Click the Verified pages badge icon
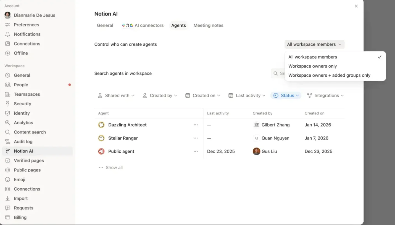 [x=8, y=160]
